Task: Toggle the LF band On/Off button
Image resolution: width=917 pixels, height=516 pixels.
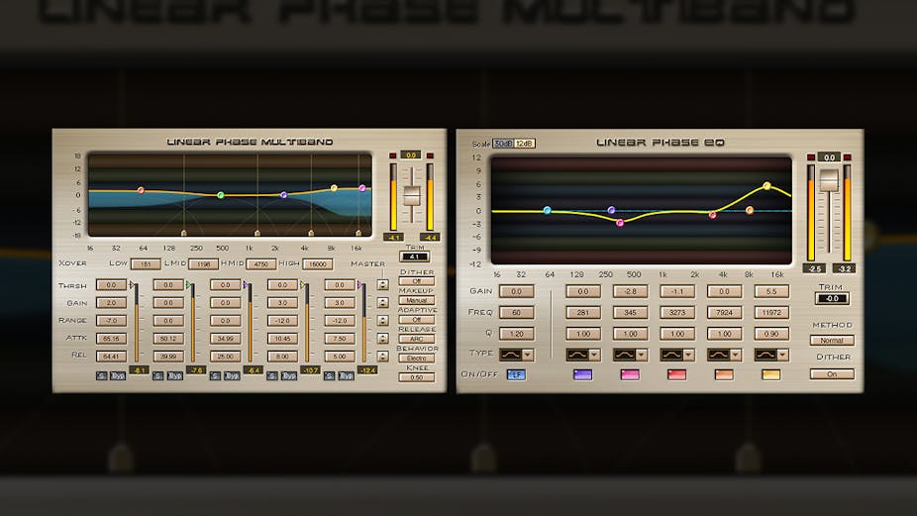Action: (x=516, y=374)
